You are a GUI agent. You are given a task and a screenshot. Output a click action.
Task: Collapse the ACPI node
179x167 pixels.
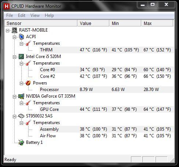14,37
